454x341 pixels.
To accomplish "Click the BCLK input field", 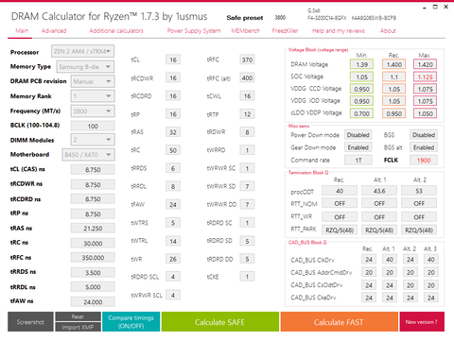I will (93, 126).
